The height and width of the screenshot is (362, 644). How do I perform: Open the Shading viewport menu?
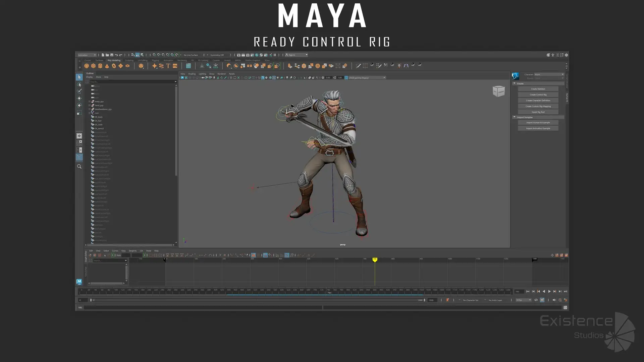click(x=192, y=74)
